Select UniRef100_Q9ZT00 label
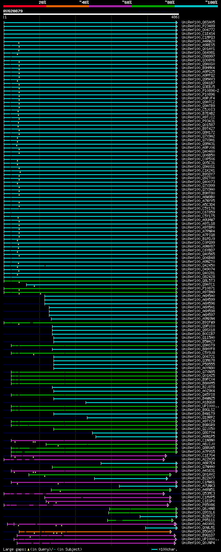Viewport: 221px width, 552px height. 198,178
